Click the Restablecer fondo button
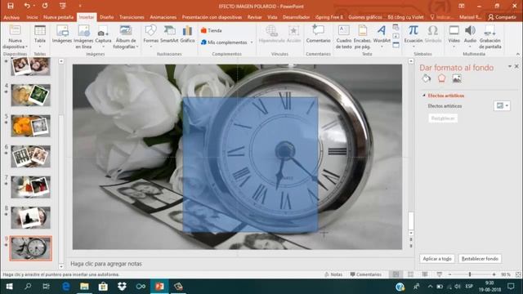The width and height of the screenshot is (523, 294). [480, 259]
